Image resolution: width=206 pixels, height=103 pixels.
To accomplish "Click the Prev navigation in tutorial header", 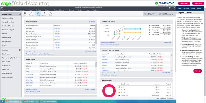I will point(179,9).
